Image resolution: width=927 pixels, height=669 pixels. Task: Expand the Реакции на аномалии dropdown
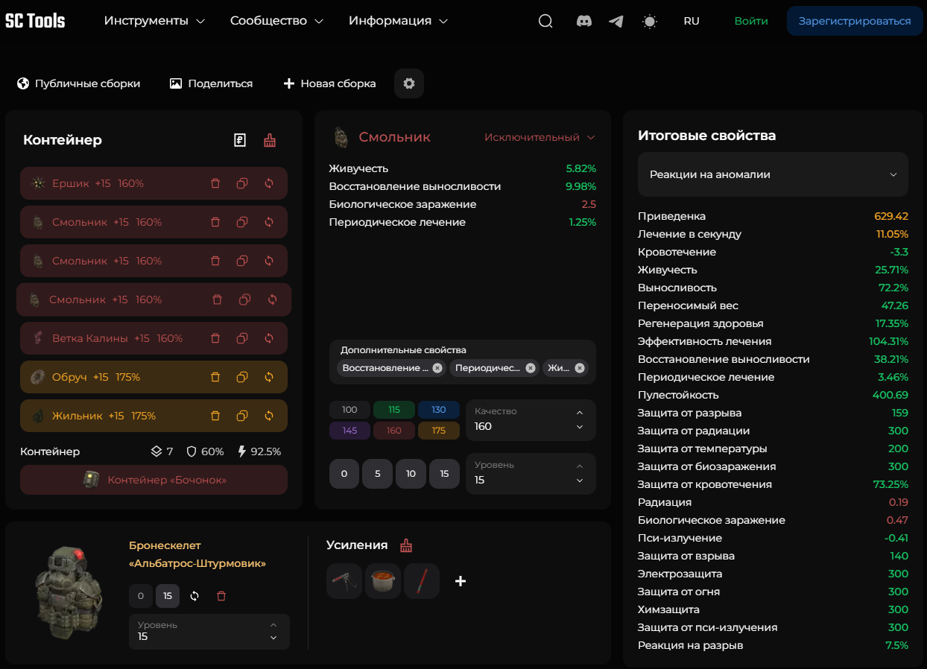click(x=773, y=174)
